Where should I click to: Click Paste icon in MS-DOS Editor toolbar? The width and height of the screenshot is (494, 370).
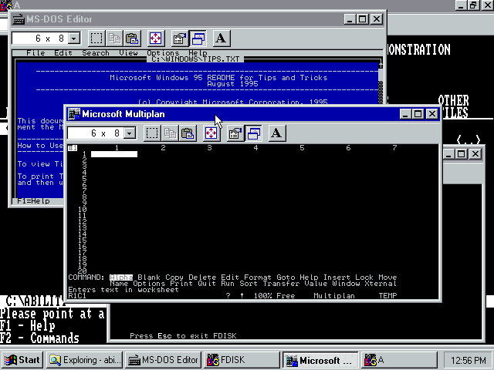(x=132, y=39)
